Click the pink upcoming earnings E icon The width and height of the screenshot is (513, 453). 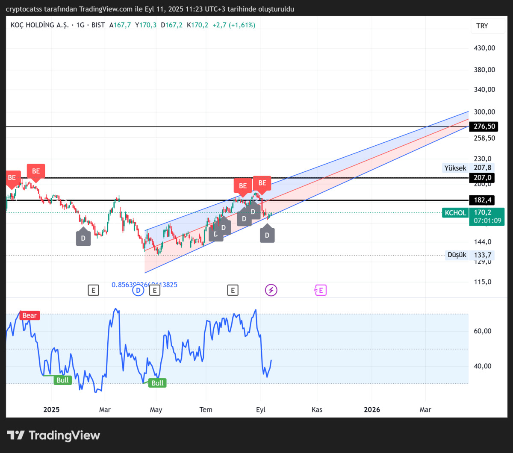pyautogui.click(x=320, y=291)
